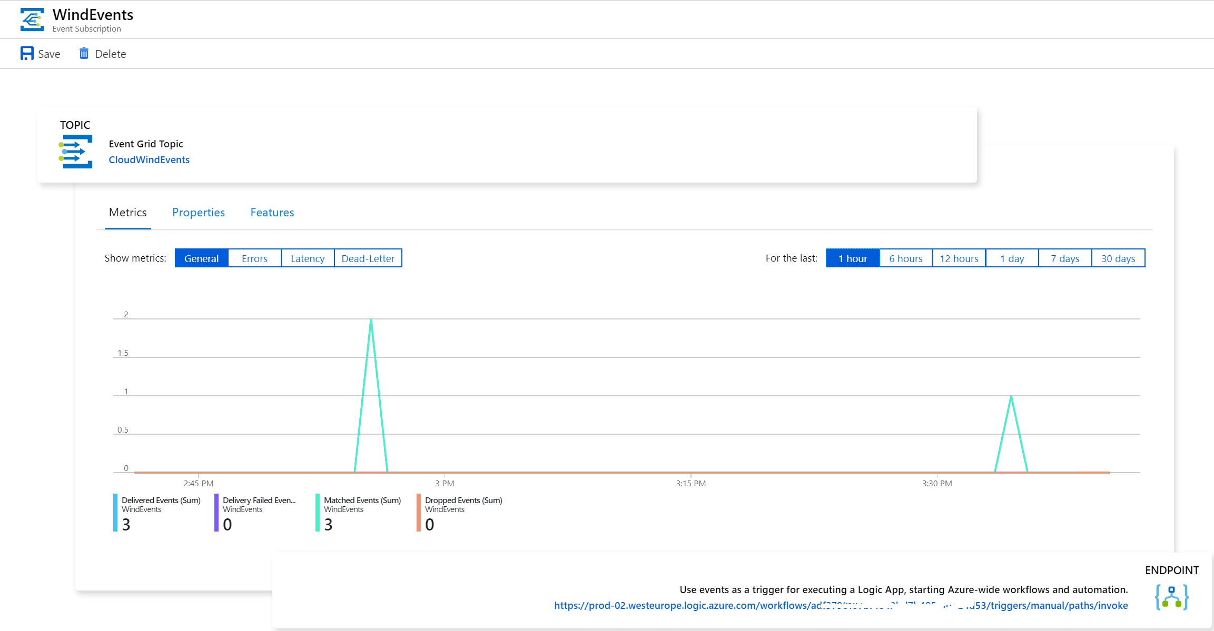Image resolution: width=1214 pixels, height=631 pixels.
Task: Set time range to 30 days
Action: coord(1118,258)
